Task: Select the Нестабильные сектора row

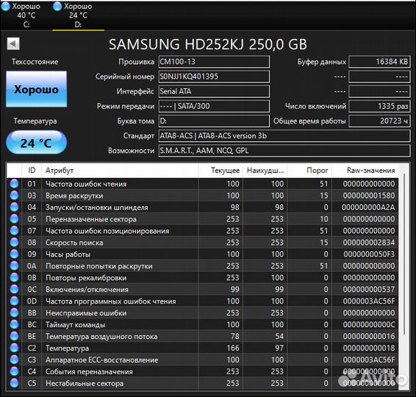Action: pyautogui.click(x=203, y=383)
